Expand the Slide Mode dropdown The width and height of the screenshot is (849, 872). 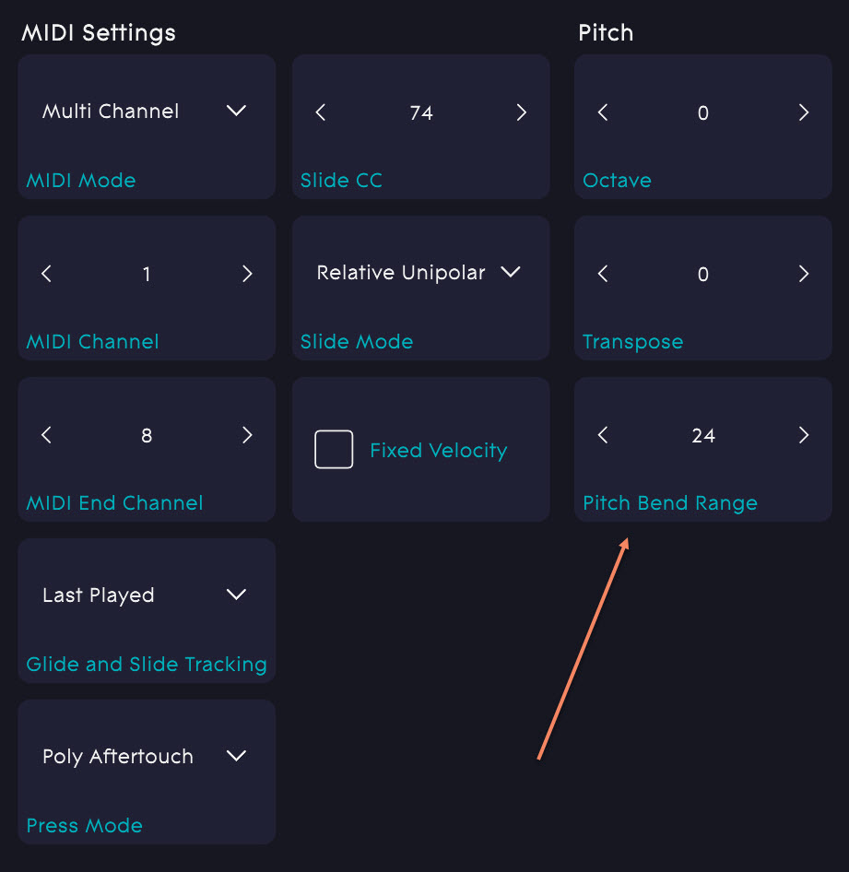[x=510, y=272]
